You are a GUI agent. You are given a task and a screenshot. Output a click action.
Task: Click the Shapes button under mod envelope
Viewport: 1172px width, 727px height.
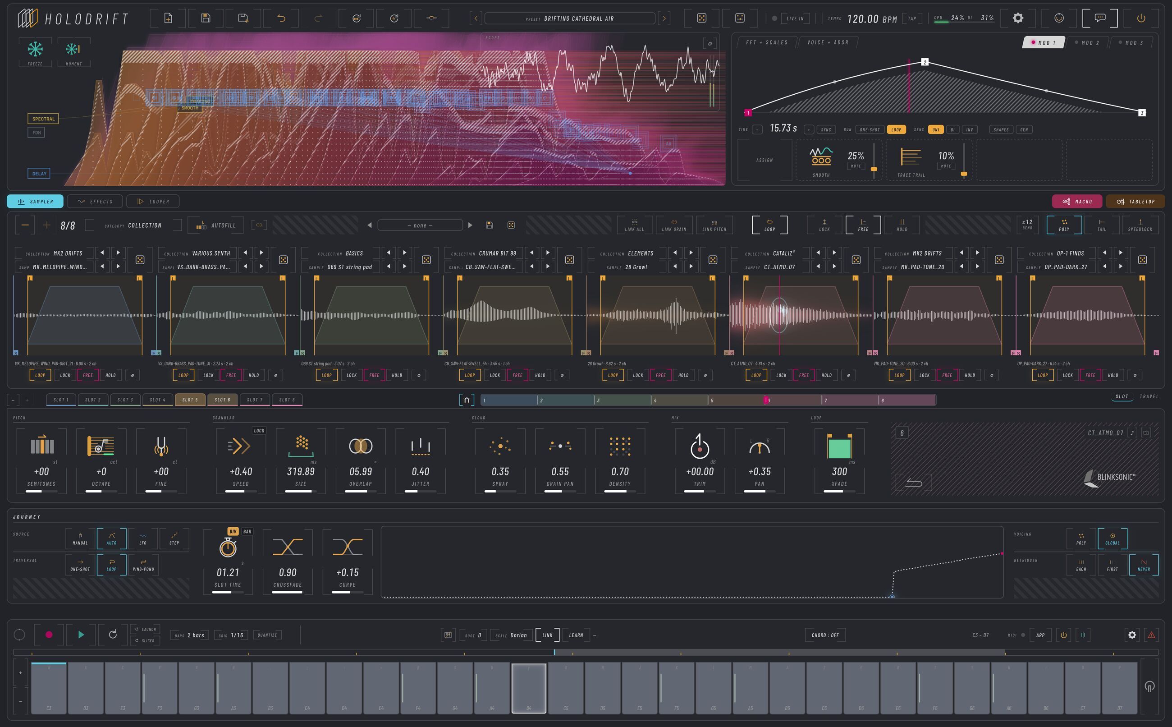[1001, 129]
